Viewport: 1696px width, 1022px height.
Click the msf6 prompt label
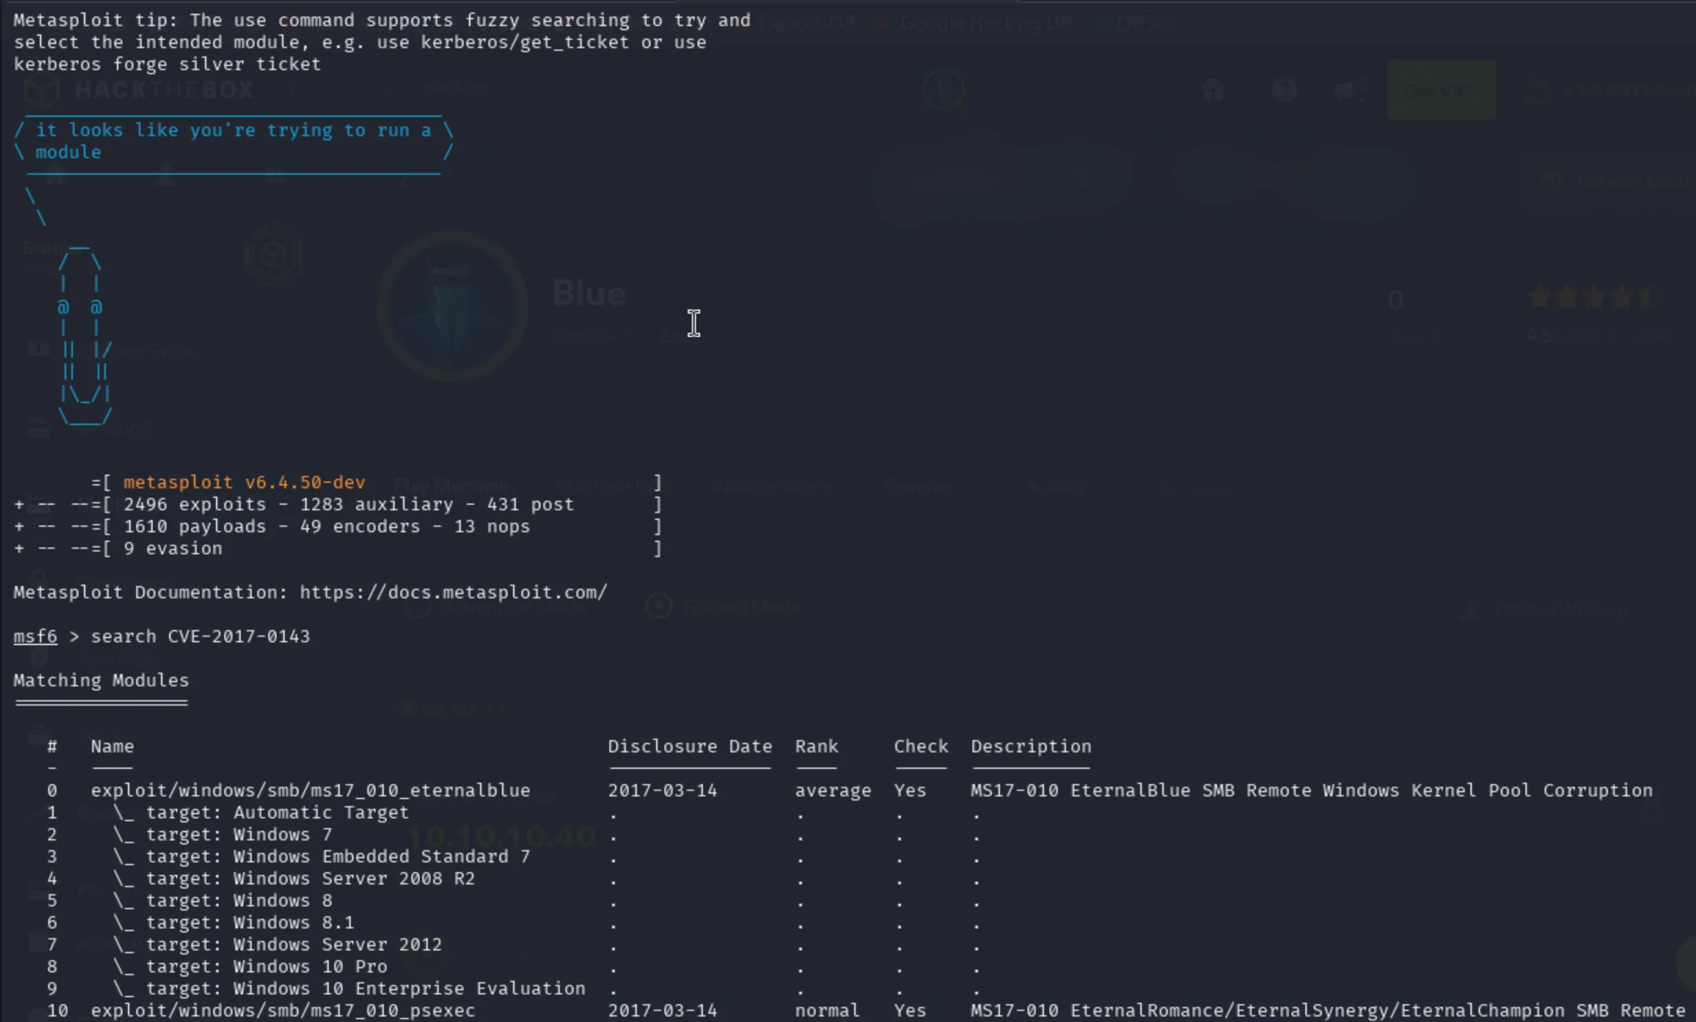[35, 636]
